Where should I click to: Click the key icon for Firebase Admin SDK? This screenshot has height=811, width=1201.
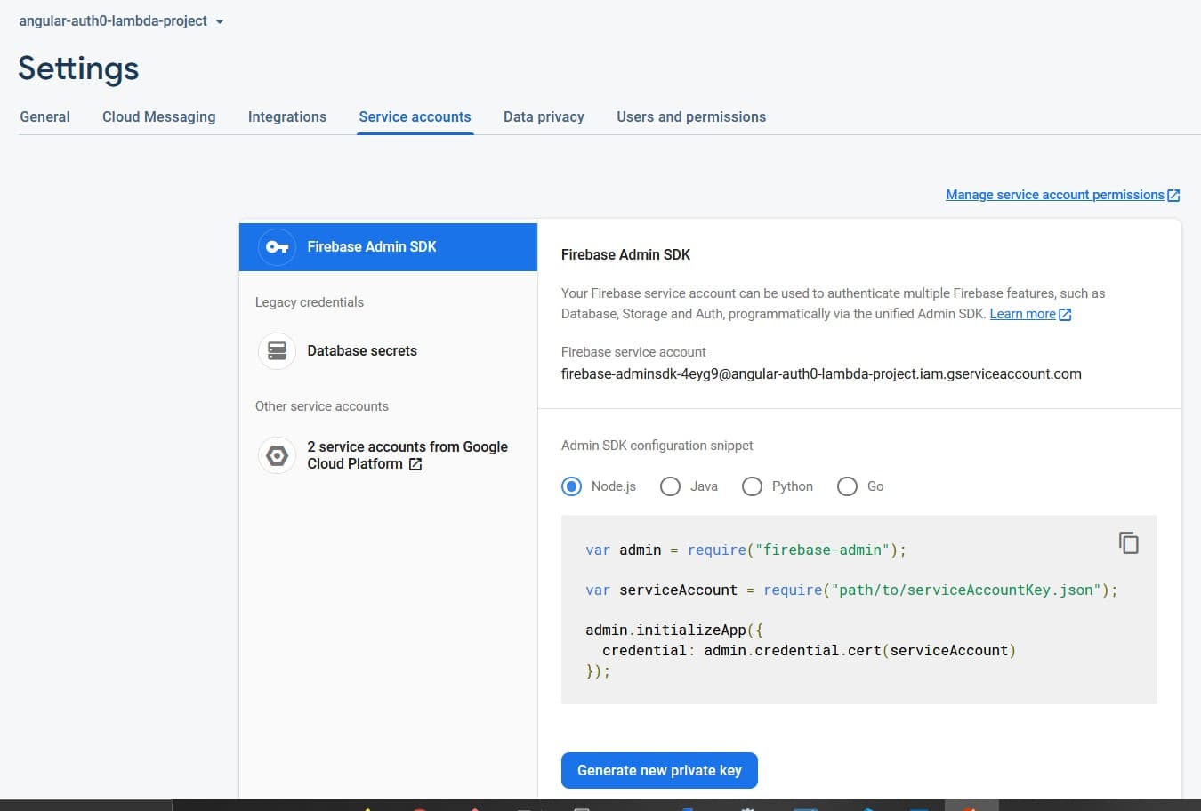(277, 247)
